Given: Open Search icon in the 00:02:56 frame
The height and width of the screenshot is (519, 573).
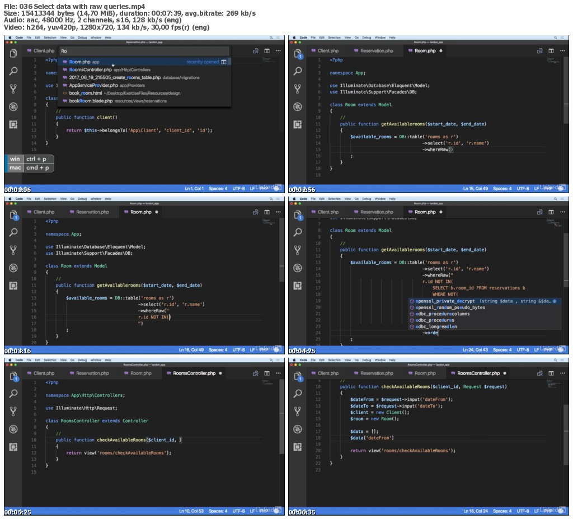Looking at the screenshot, I should pyautogui.click(x=298, y=71).
